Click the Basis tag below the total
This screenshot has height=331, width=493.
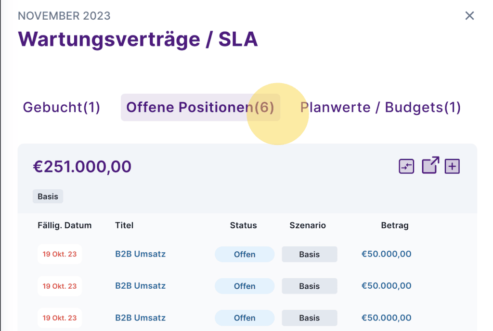tap(48, 196)
